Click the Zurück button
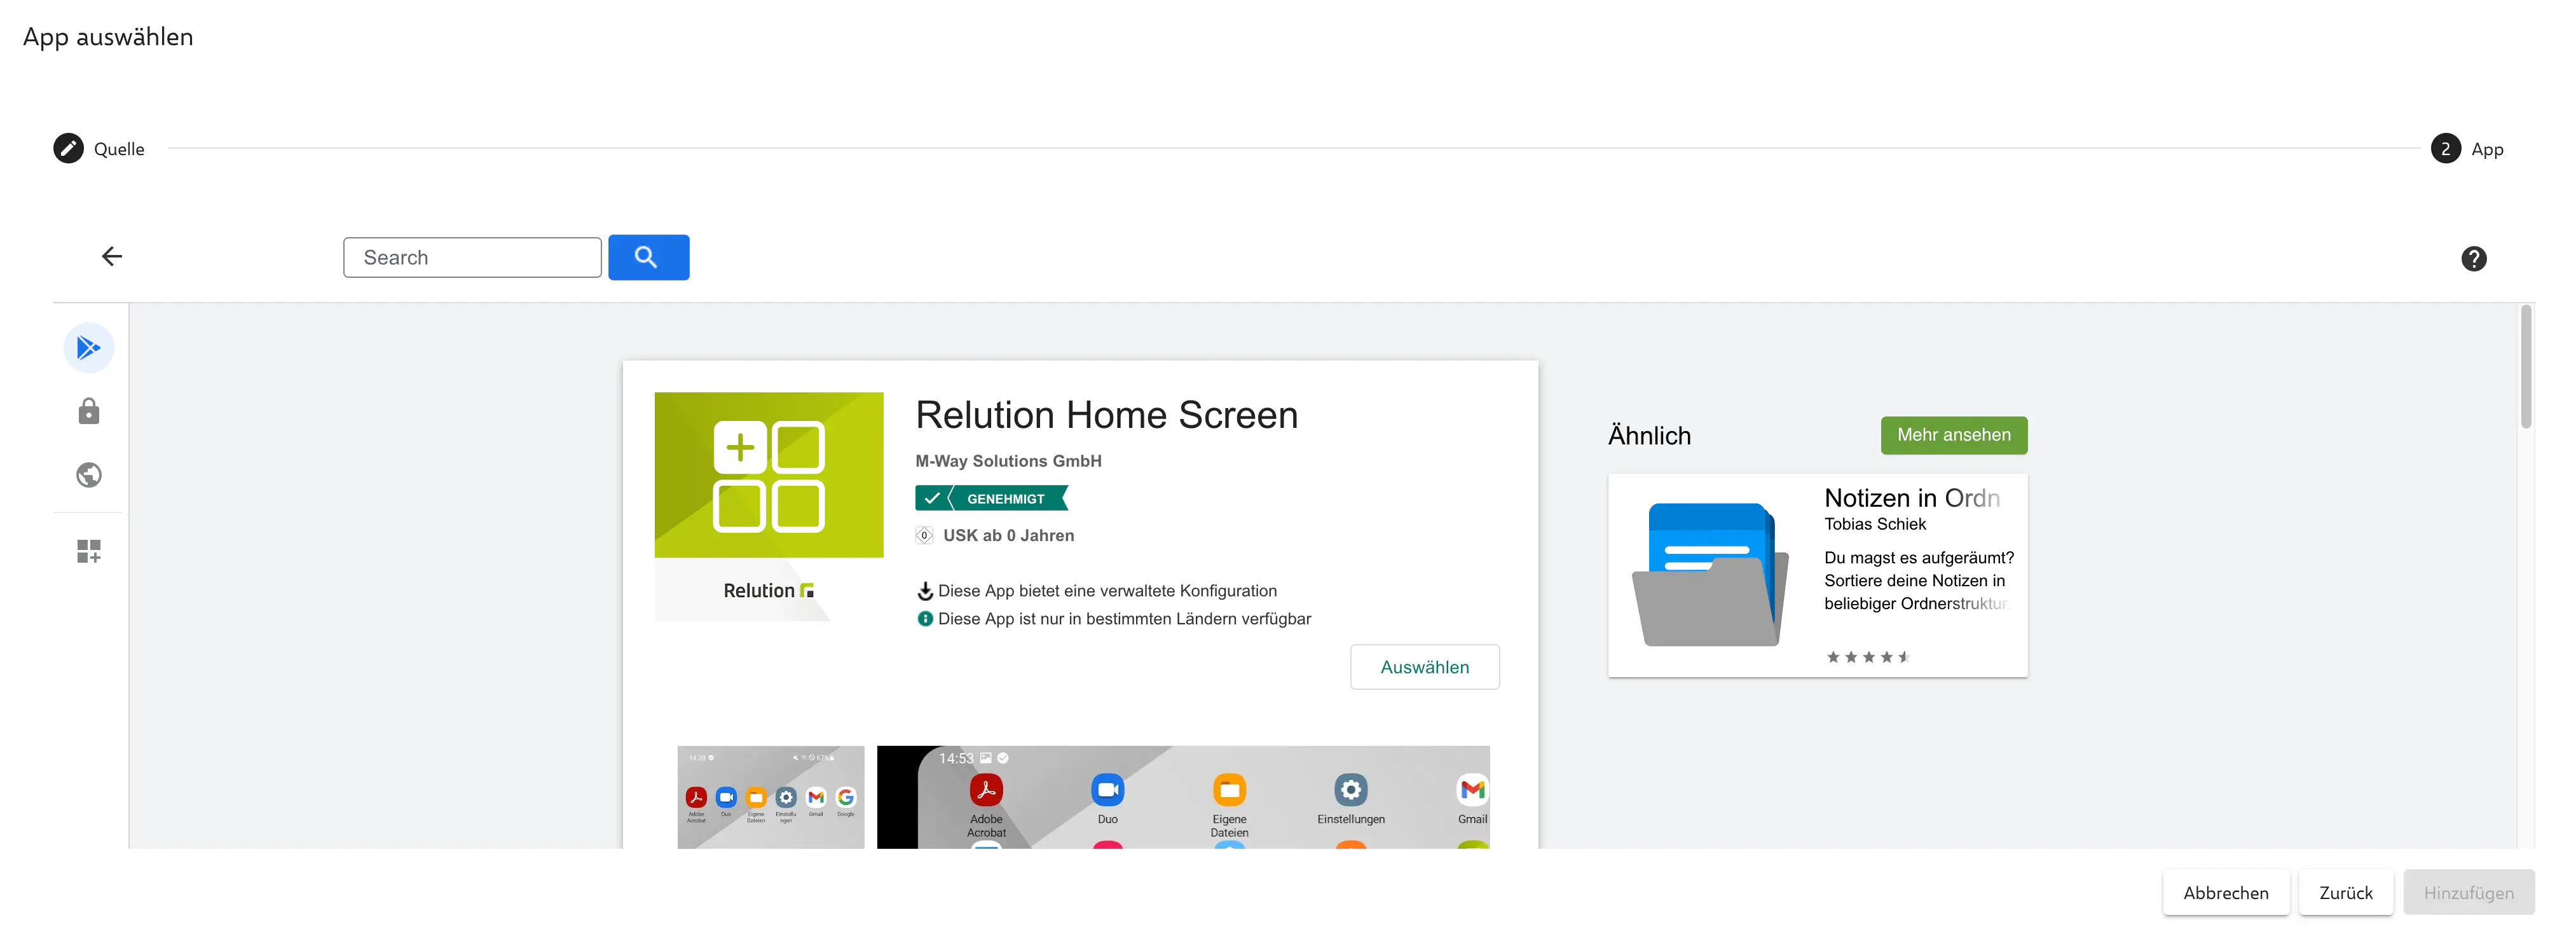This screenshot has width=2576, height=941. (x=2345, y=893)
